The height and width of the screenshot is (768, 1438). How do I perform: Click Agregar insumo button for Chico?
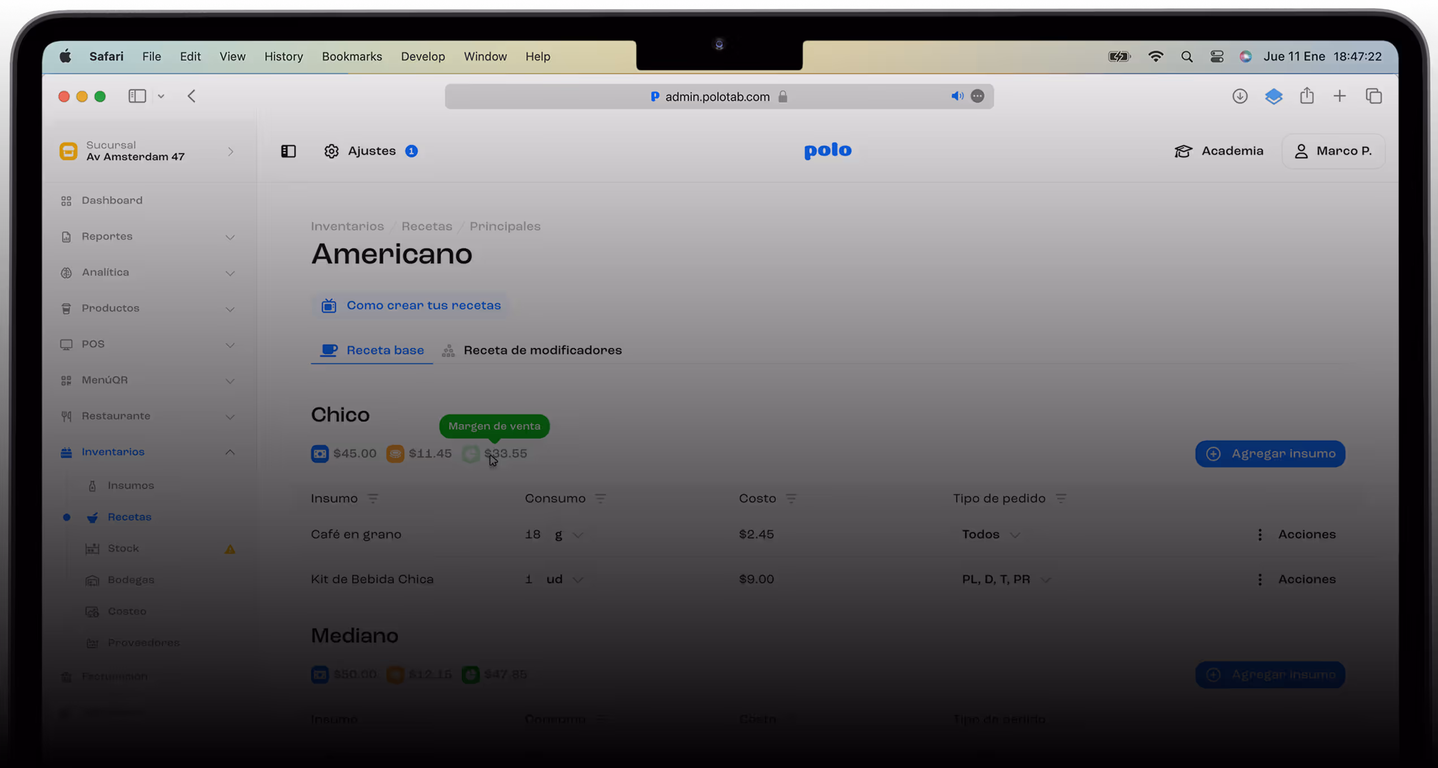tap(1270, 454)
